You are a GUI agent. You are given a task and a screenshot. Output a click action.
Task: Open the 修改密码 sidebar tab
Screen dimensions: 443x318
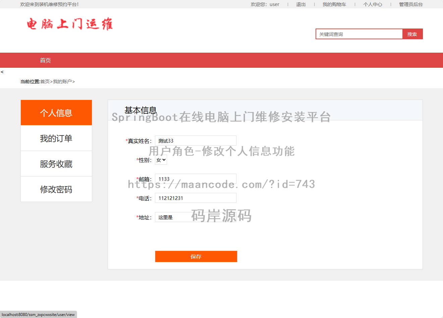coord(56,189)
